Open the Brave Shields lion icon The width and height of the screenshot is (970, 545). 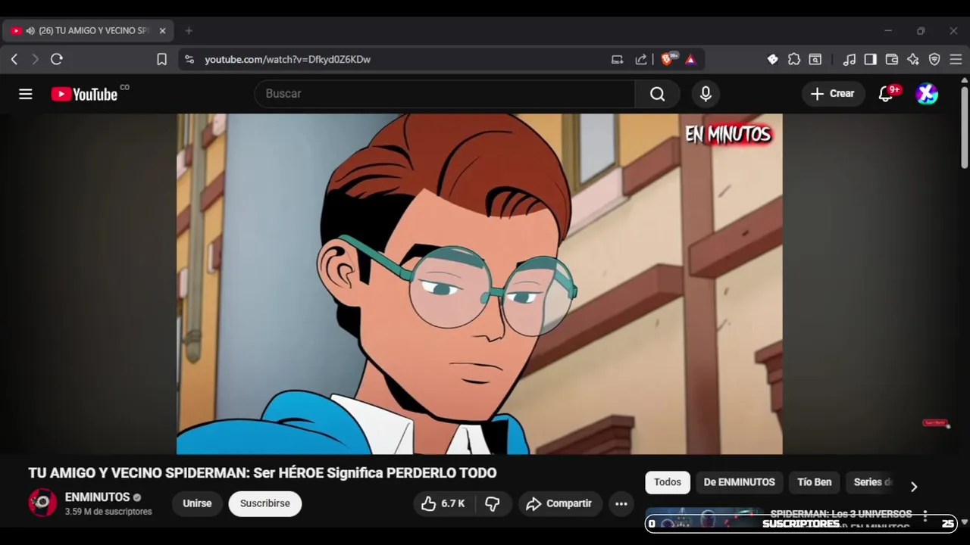click(668, 59)
